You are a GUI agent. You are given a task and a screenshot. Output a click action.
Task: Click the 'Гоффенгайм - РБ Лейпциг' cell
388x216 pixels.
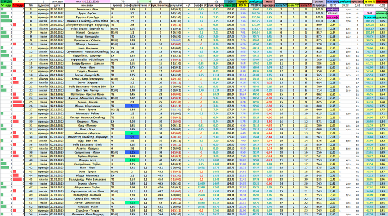pos(88,60)
